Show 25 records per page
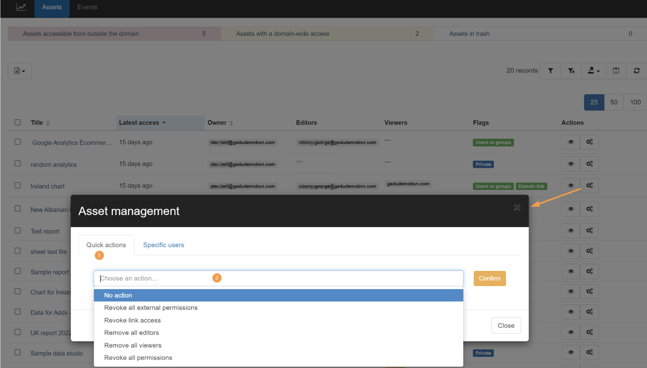This screenshot has width=647, height=368. click(x=594, y=102)
